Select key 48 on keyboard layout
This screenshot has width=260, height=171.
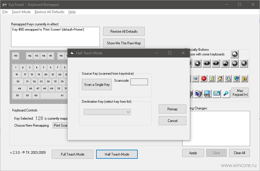45,88
